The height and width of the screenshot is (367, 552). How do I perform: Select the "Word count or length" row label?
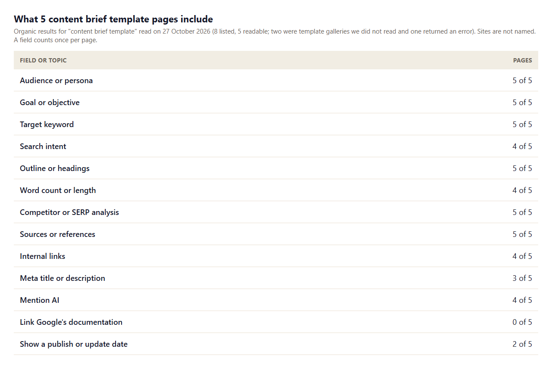coord(58,190)
